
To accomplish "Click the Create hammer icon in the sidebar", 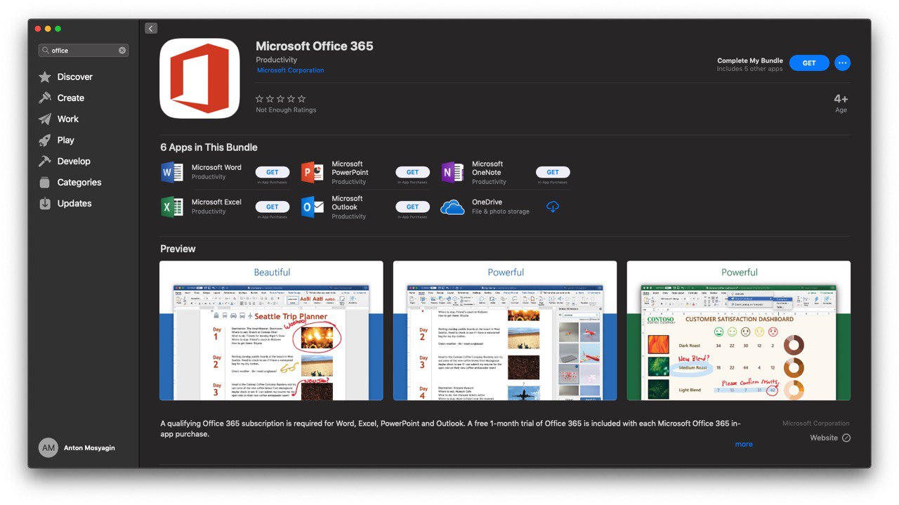I will 45,98.
